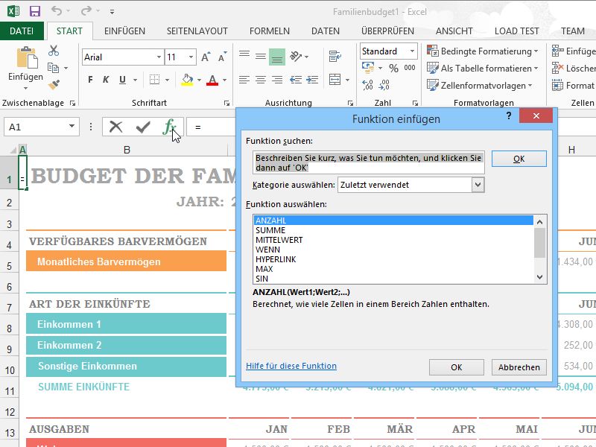
Task: Click the Save icon in quick access toolbar
Action: (x=35, y=11)
